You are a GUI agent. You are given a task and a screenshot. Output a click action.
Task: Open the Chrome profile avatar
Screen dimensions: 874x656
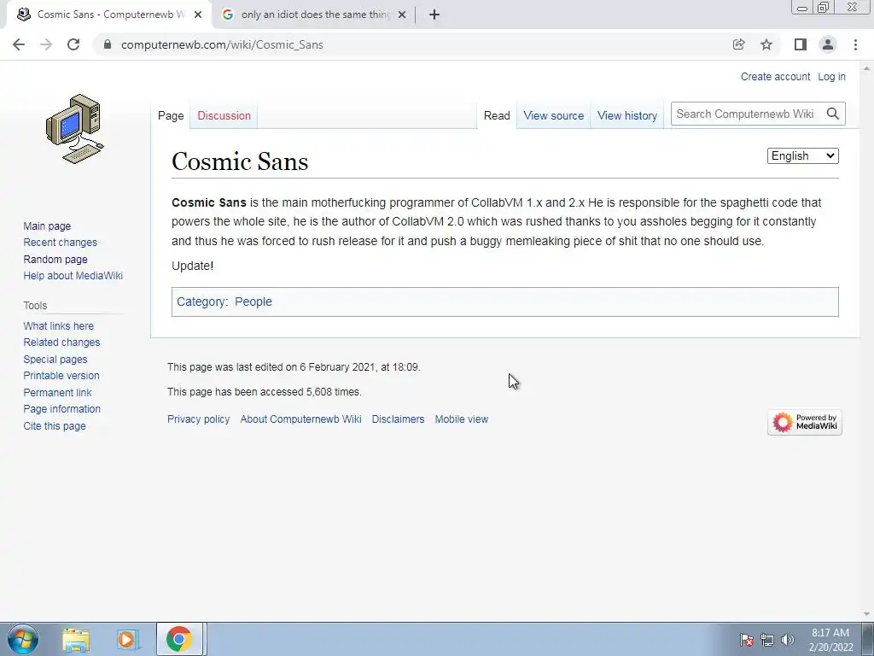pyautogui.click(x=828, y=44)
